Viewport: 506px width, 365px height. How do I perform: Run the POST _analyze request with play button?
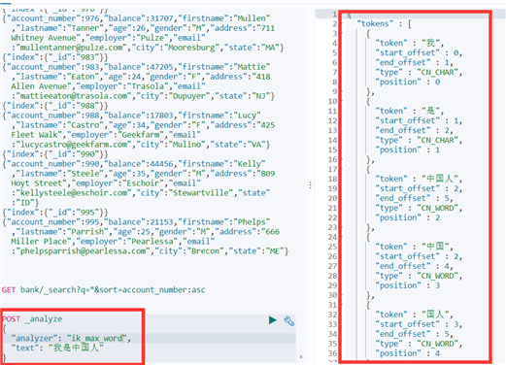[273, 320]
